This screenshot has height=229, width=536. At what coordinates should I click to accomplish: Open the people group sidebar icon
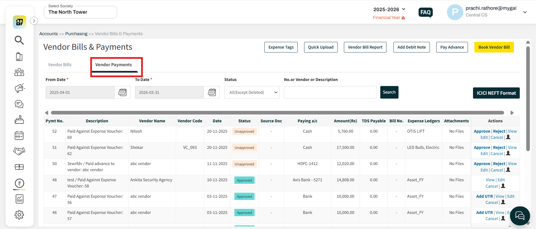pyautogui.click(x=19, y=72)
